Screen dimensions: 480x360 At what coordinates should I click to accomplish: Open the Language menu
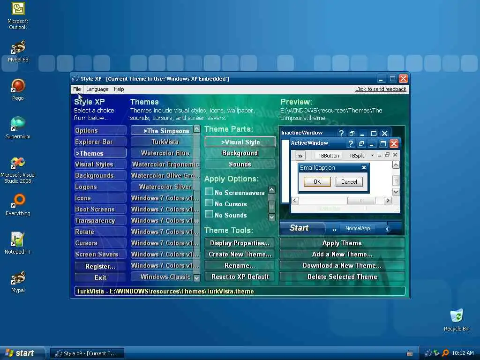tap(97, 89)
